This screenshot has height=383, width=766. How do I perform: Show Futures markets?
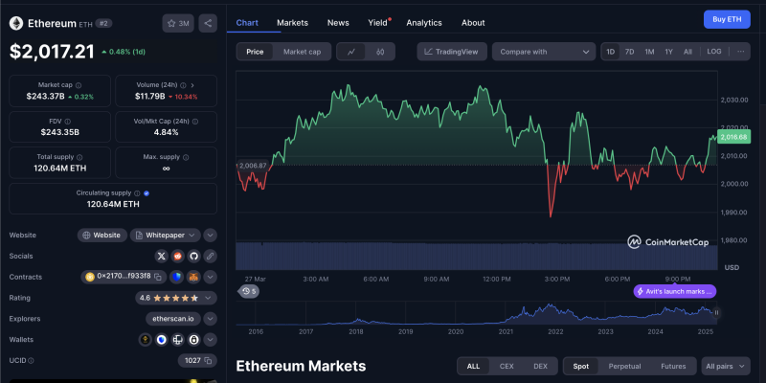coord(673,366)
